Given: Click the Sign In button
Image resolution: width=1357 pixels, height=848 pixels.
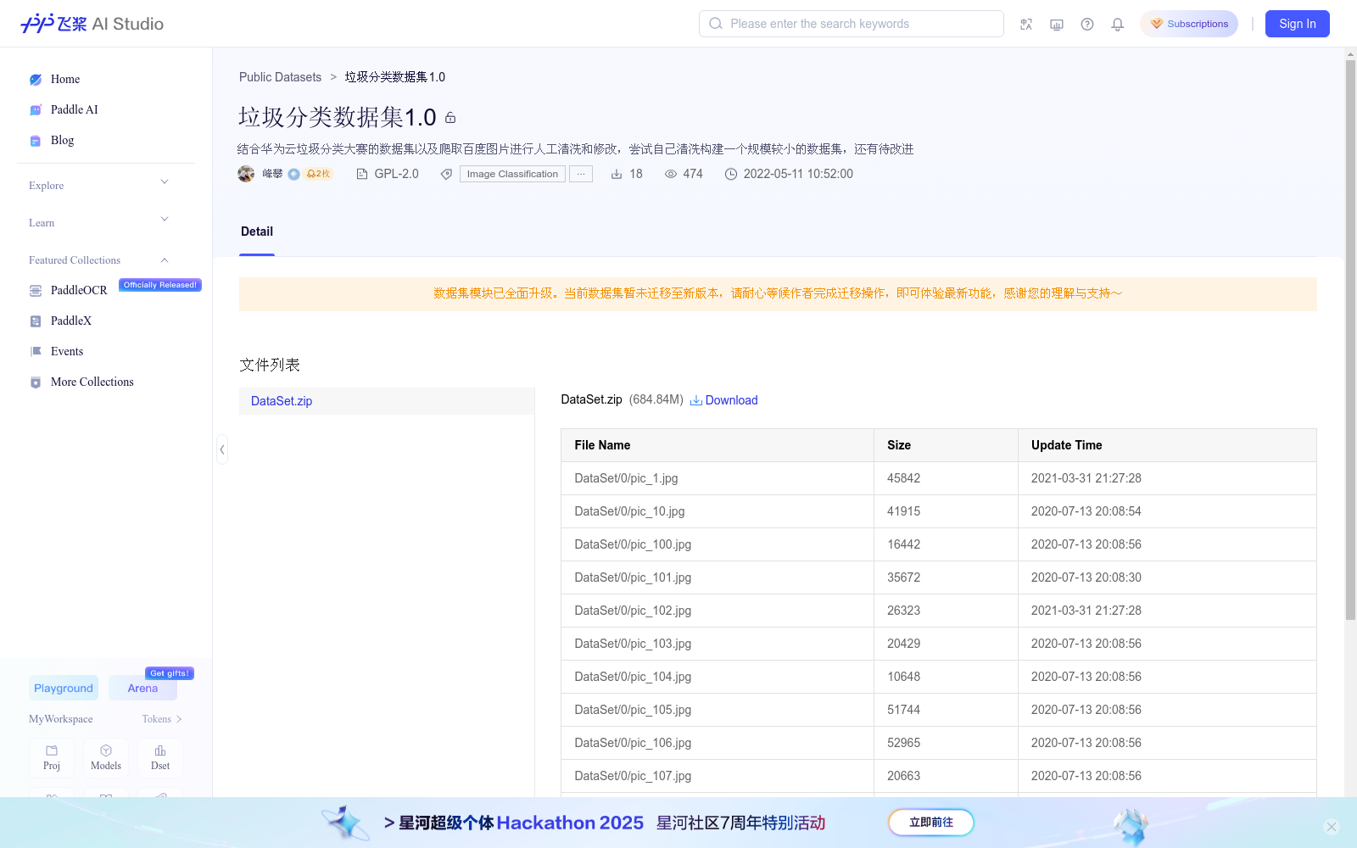Looking at the screenshot, I should (x=1298, y=24).
